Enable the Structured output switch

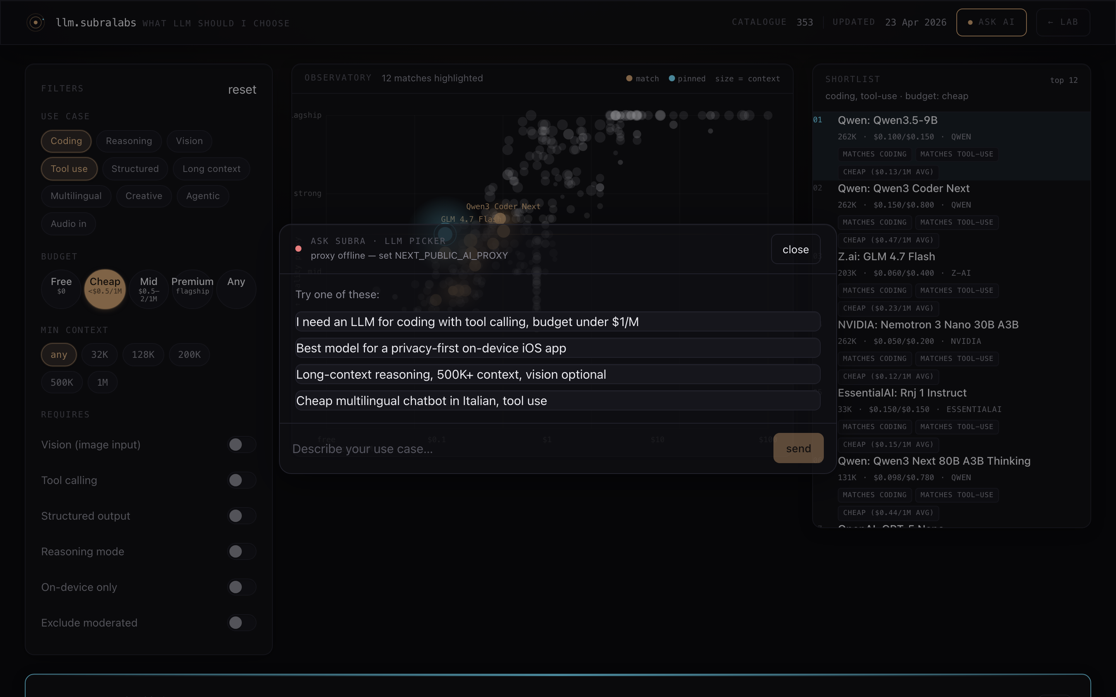pos(242,515)
